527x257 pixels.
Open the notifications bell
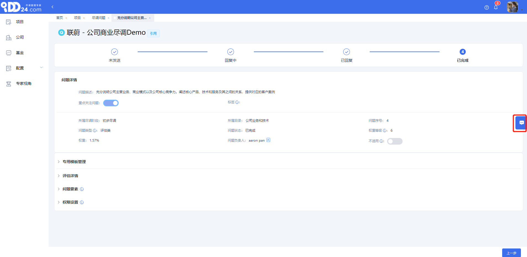click(496, 7)
